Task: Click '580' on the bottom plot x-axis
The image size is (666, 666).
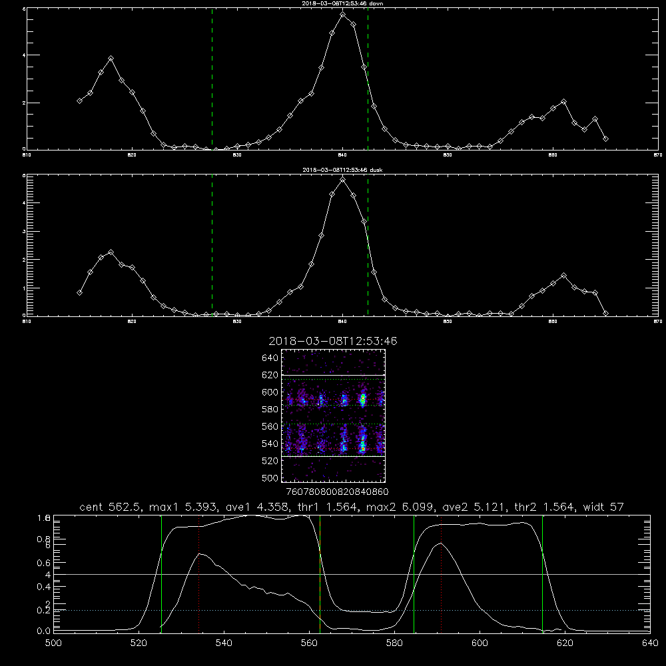Action: pyautogui.click(x=394, y=643)
